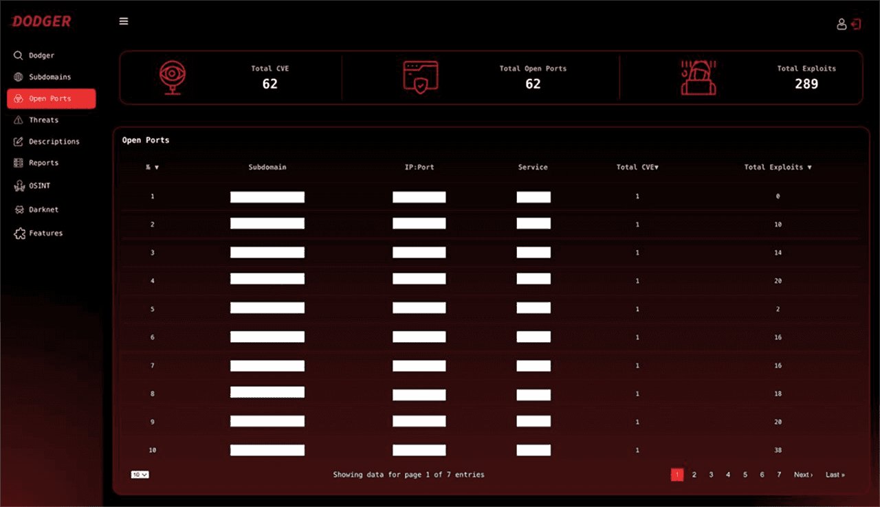Open the Subdomains sidebar item

tap(49, 77)
